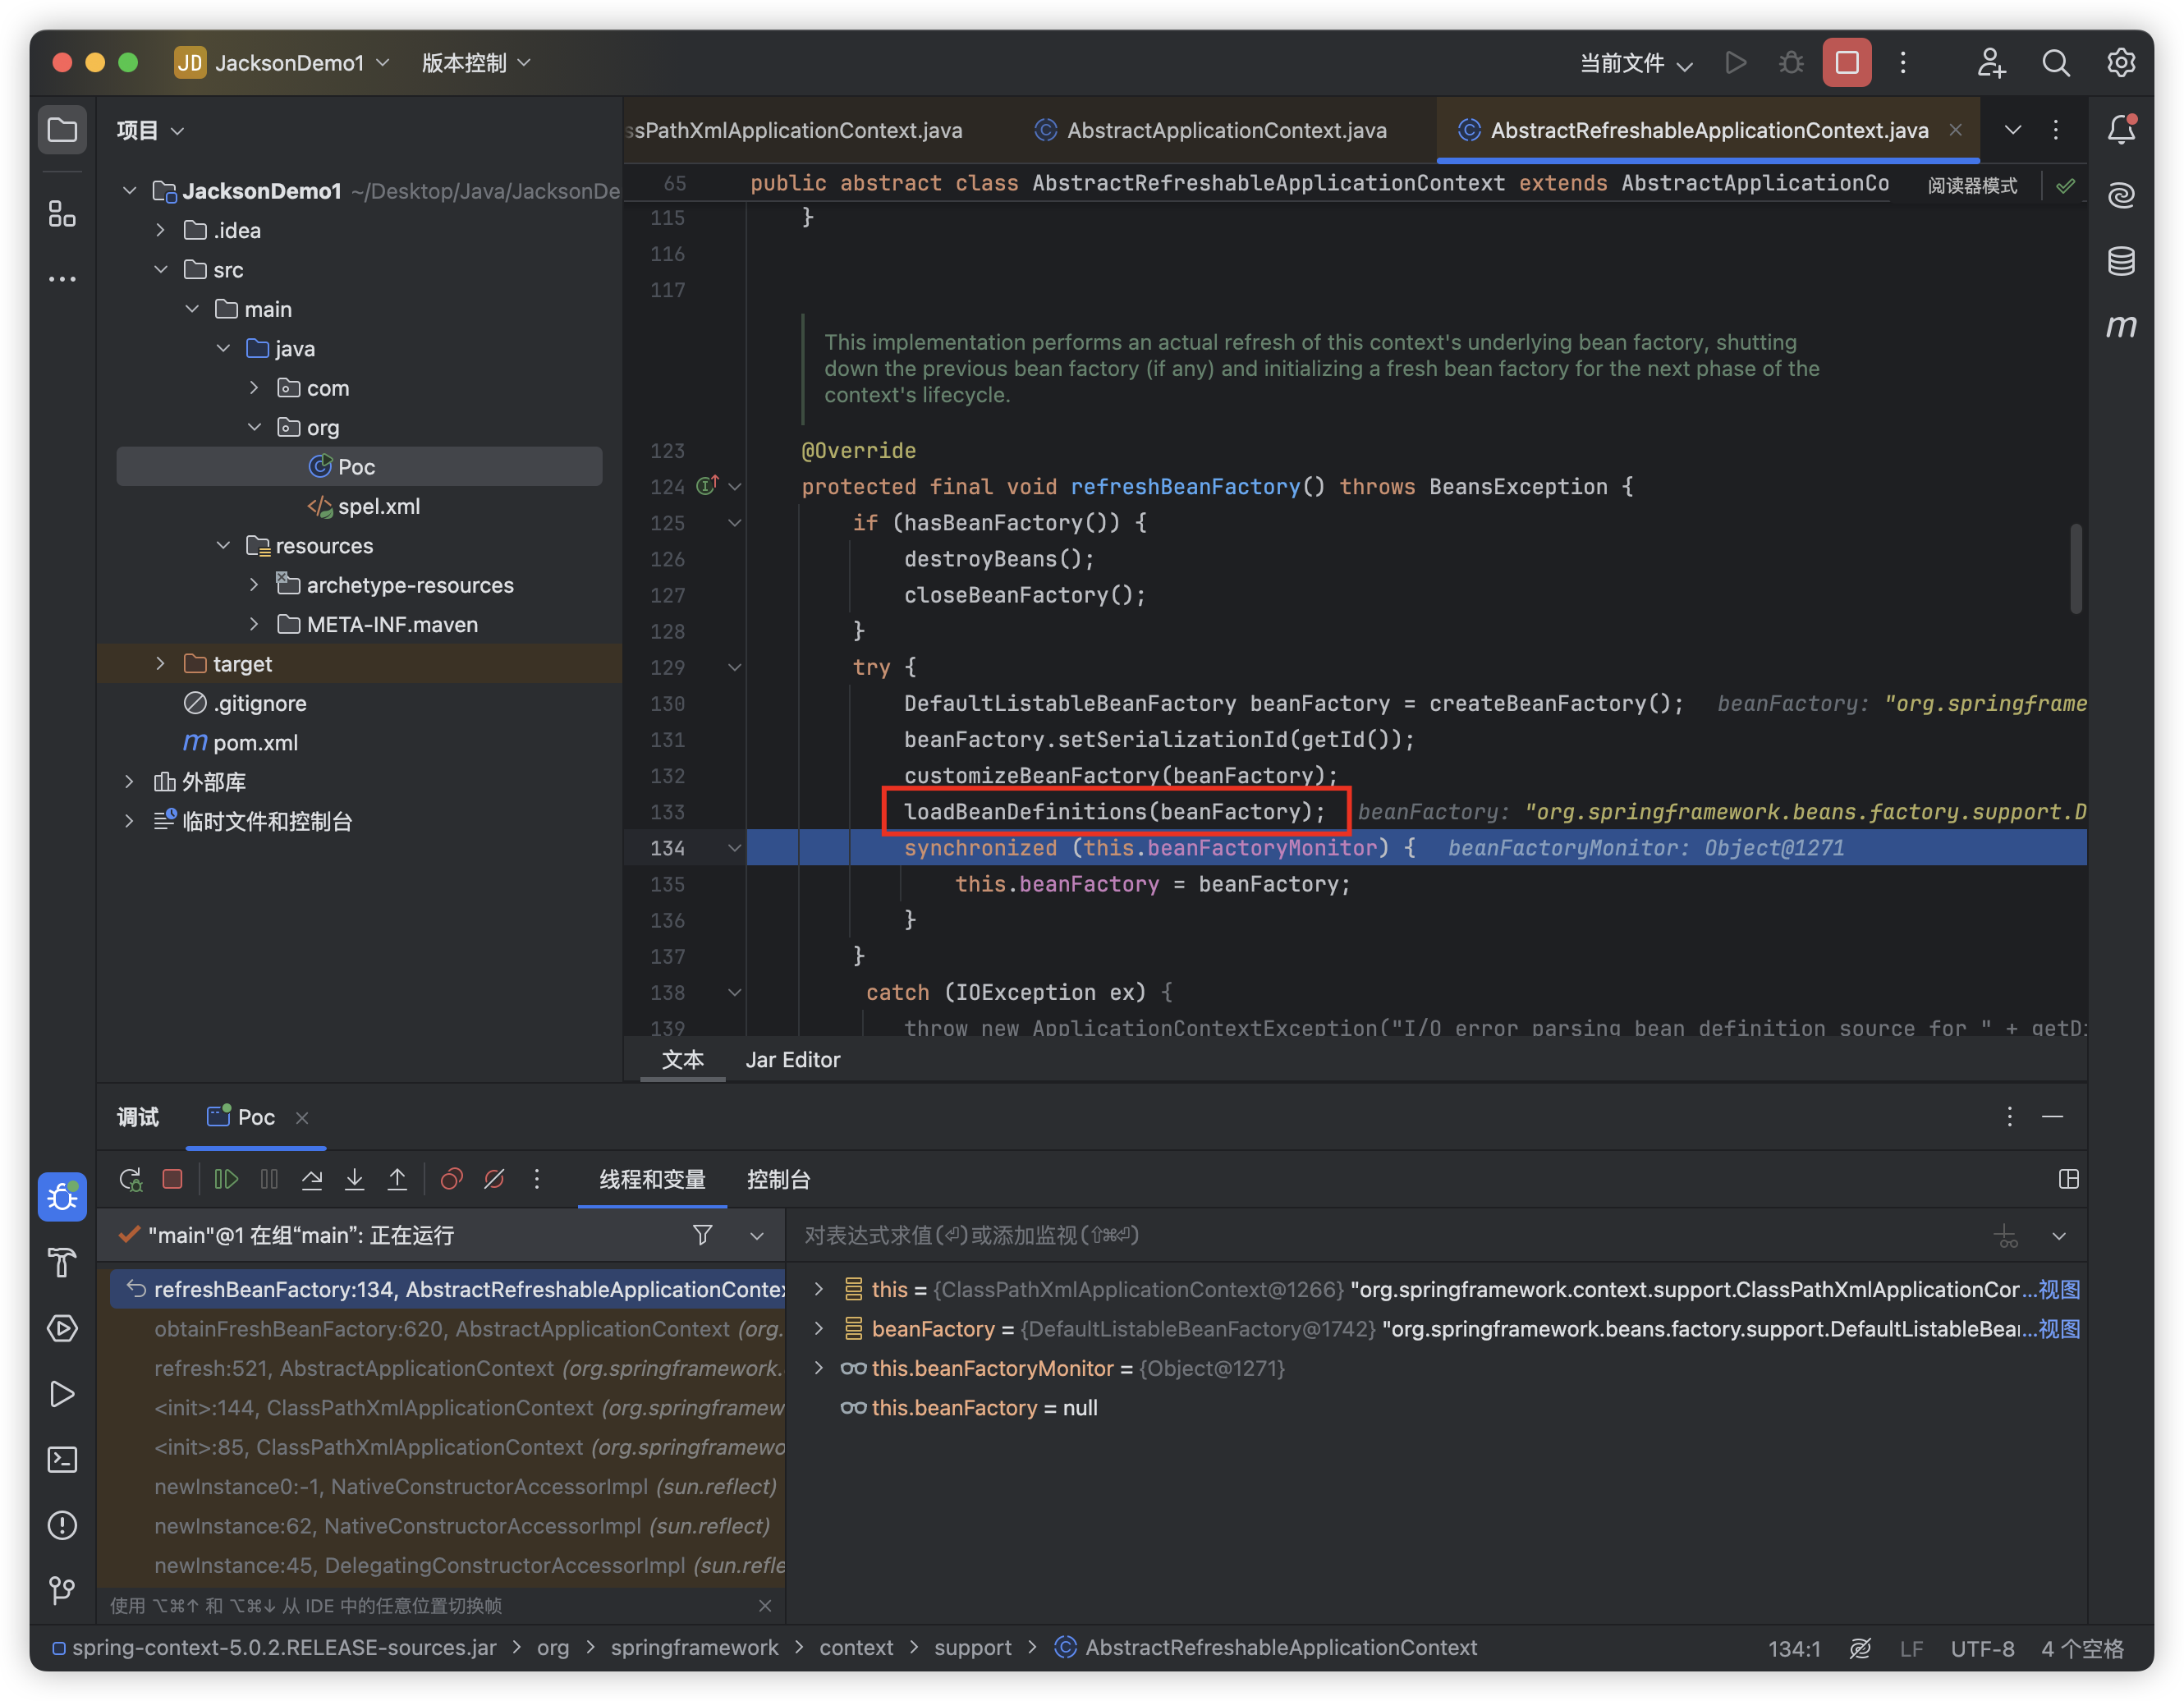Open IDE settings gear
This screenshot has height=1701, width=2184.
2121,63
